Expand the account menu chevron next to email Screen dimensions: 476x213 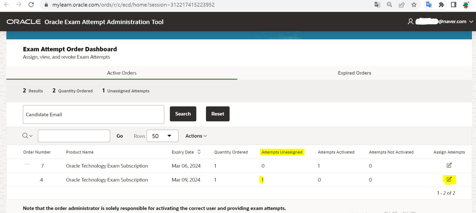coord(471,22)
